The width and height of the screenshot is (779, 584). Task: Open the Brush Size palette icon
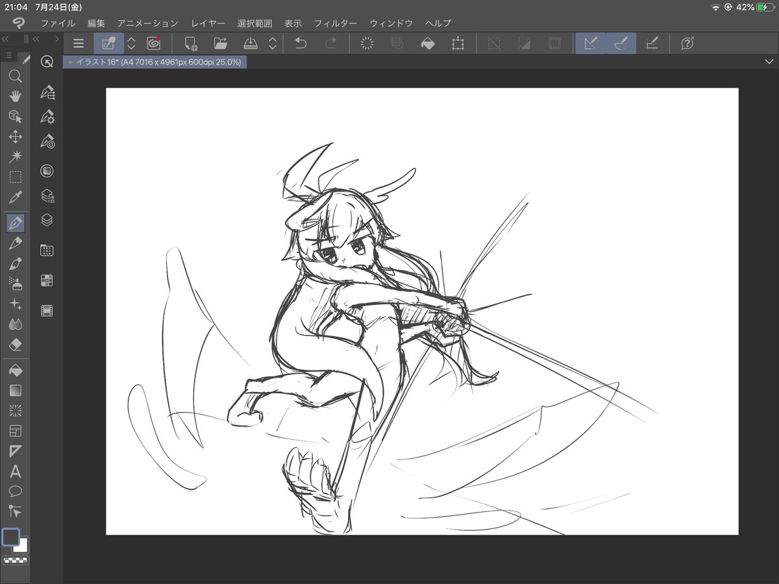click(47, 141)
